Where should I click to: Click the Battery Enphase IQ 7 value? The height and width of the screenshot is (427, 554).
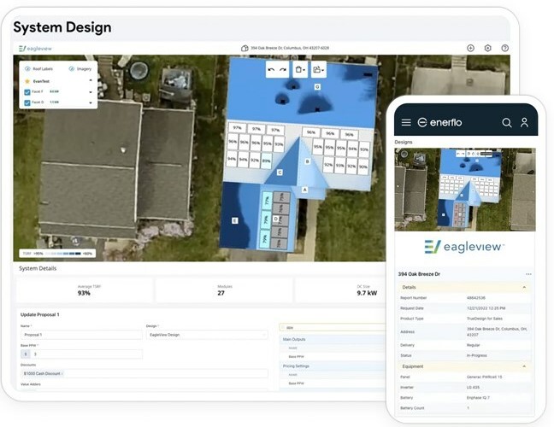478,397
